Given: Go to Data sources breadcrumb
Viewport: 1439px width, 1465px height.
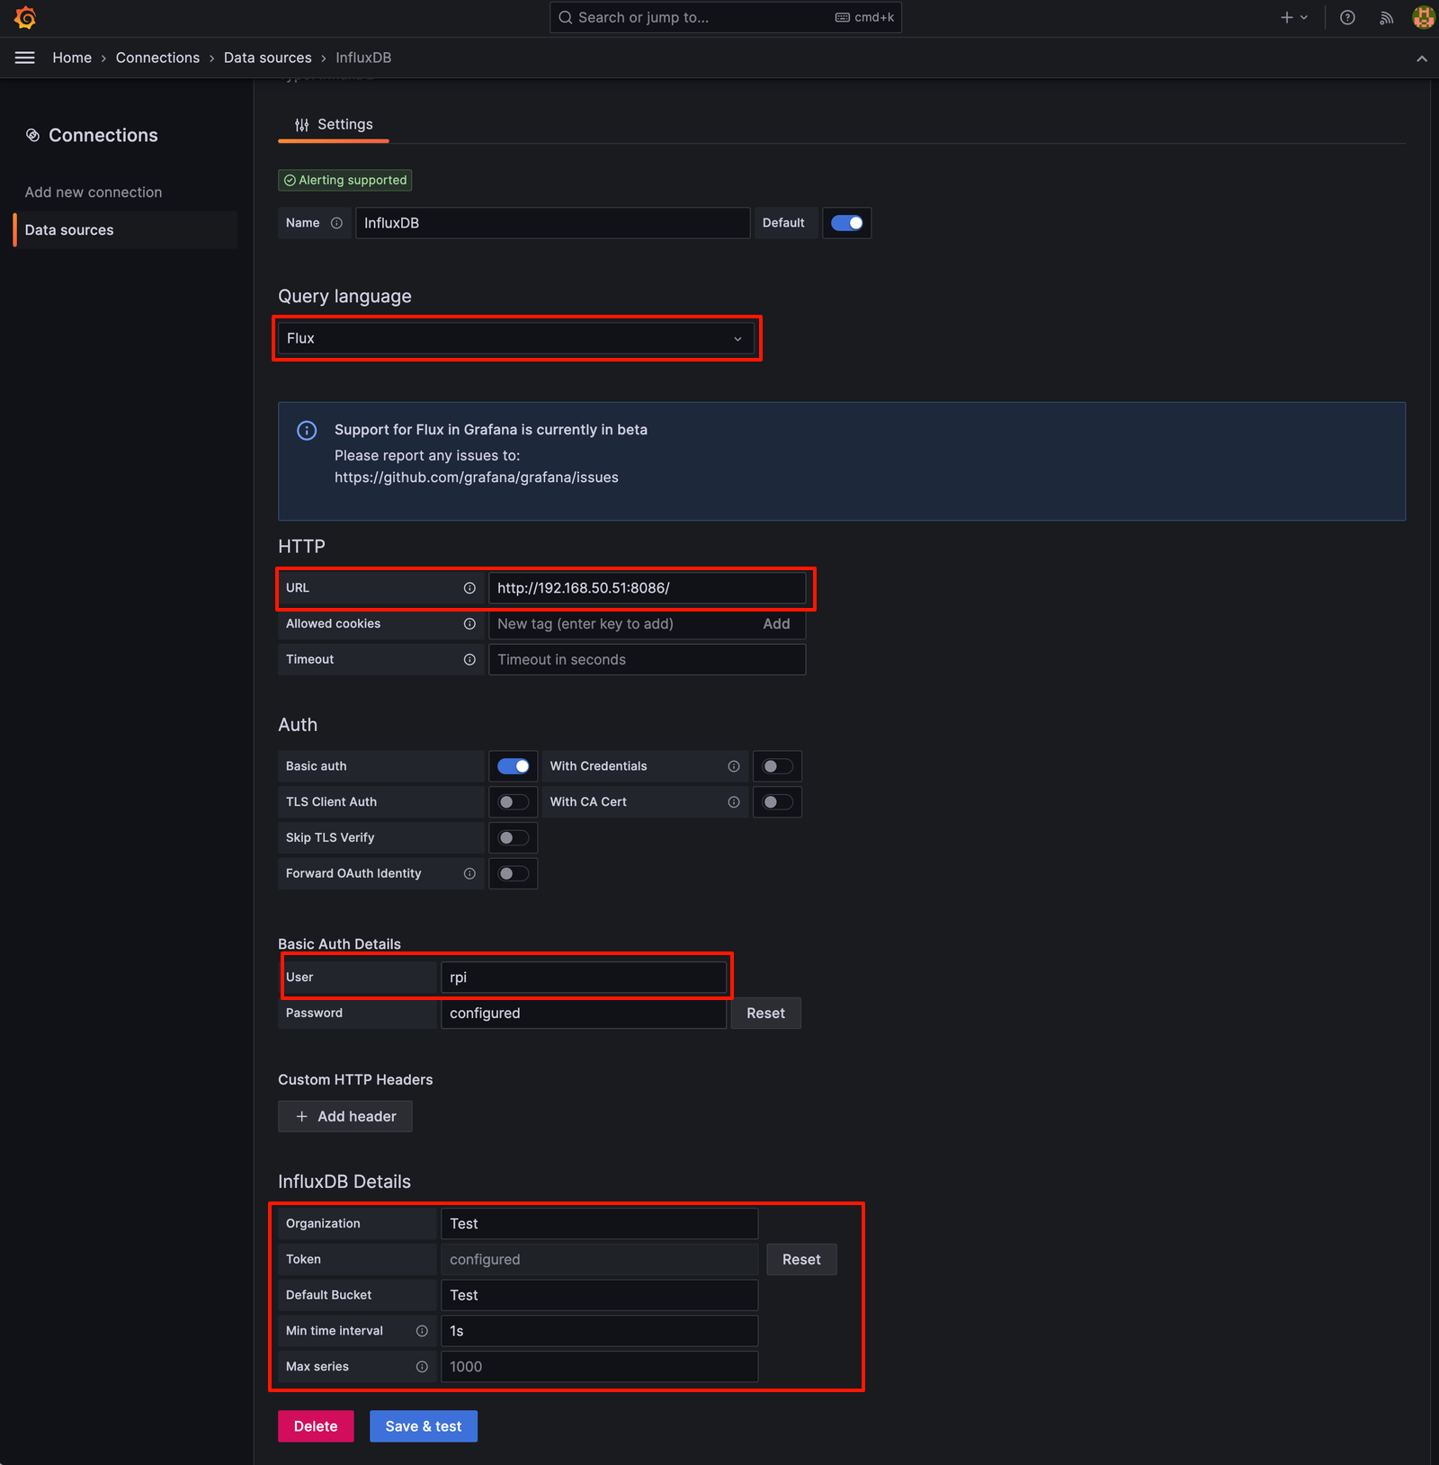Looking at the screenshot, I should (x=268, y=58).
